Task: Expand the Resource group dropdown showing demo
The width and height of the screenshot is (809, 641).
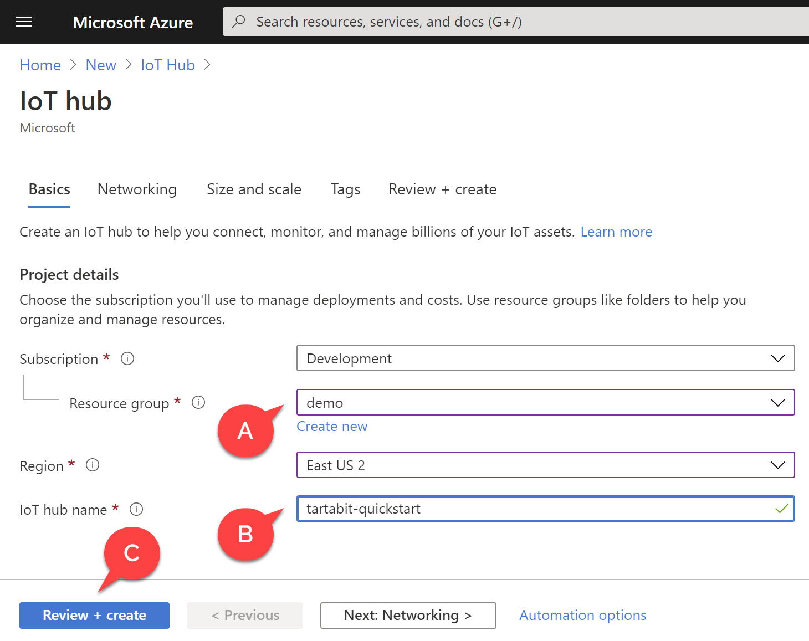Action: coord(546,402)
